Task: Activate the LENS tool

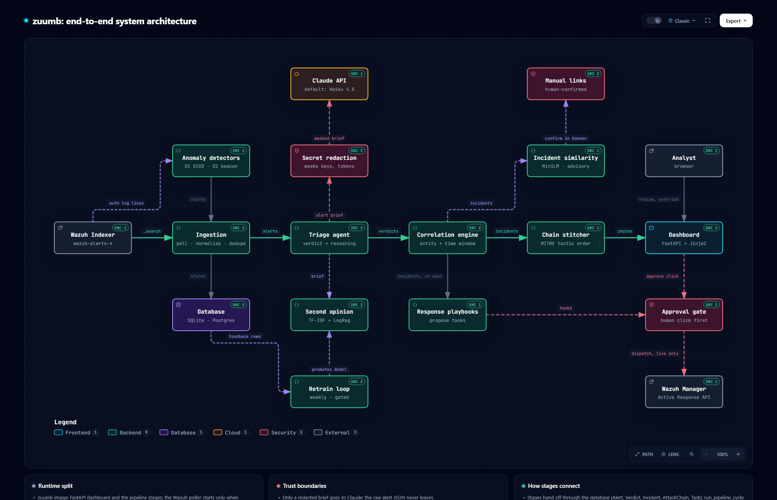Action: point(670,454)
